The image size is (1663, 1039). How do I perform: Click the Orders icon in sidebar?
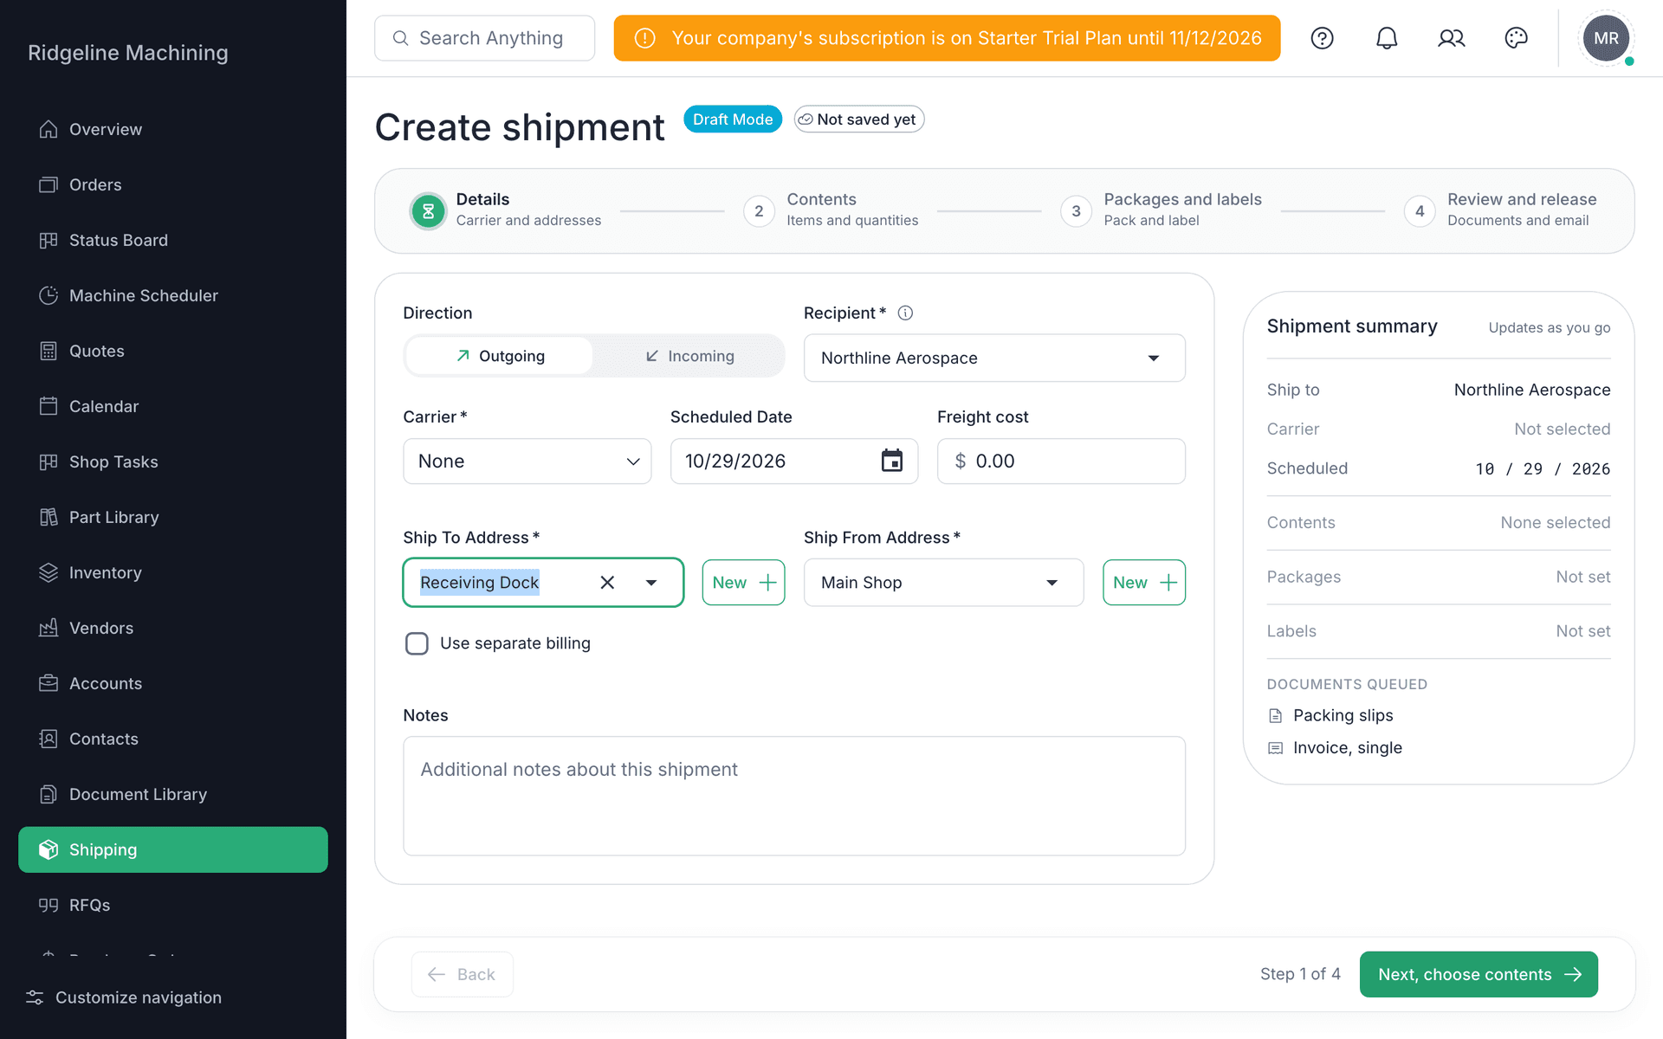click(49, 184)
